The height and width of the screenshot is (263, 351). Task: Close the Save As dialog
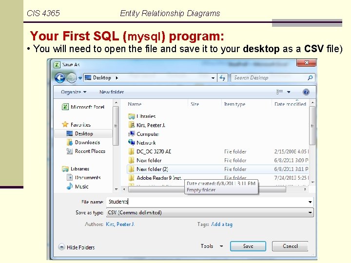307,63
